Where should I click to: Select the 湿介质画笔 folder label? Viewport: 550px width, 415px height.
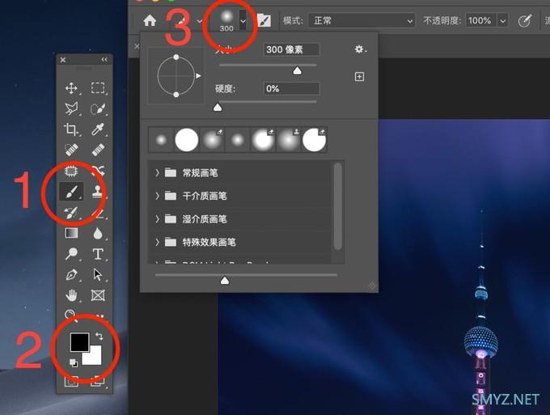[x=205, y=219]
